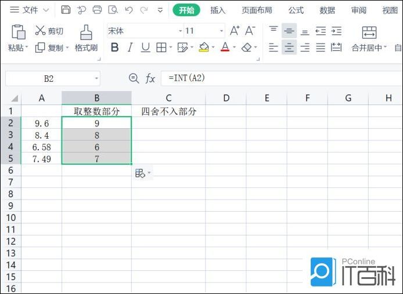Switch to the 数据 tab
The height and width of the screenshot is (294, 403).
(x=327, y=10)
